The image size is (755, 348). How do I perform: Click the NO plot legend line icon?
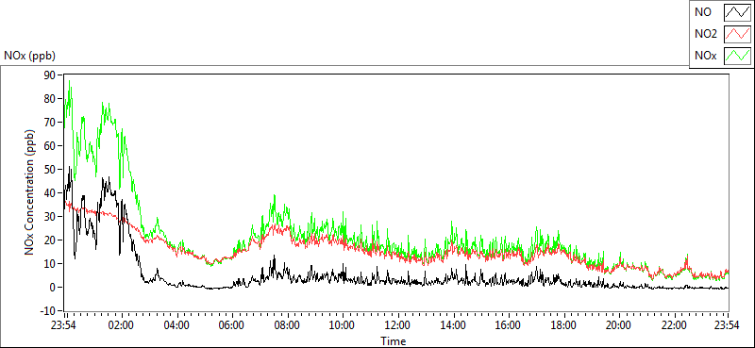(x=737, y=13)
